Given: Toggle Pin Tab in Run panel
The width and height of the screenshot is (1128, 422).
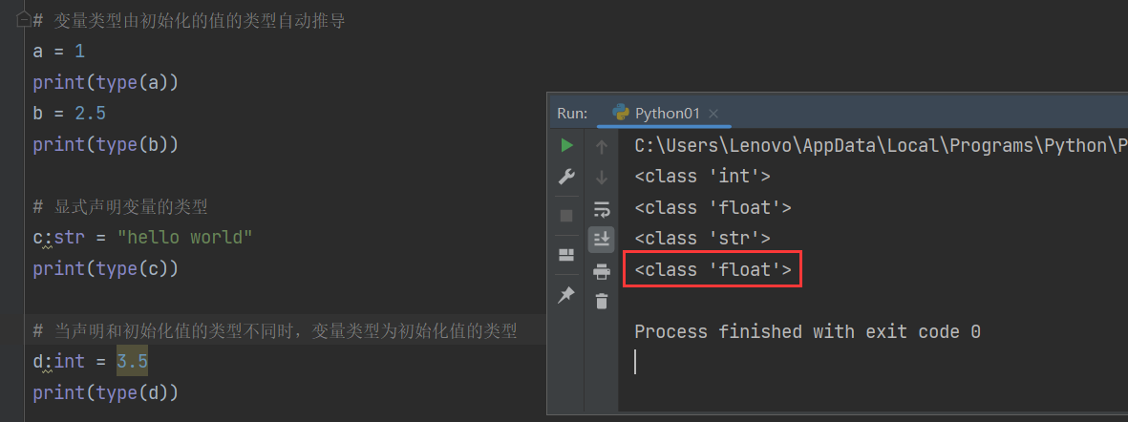Looking at the screenshot, I should pyautogui.click(x=567, y=294).
